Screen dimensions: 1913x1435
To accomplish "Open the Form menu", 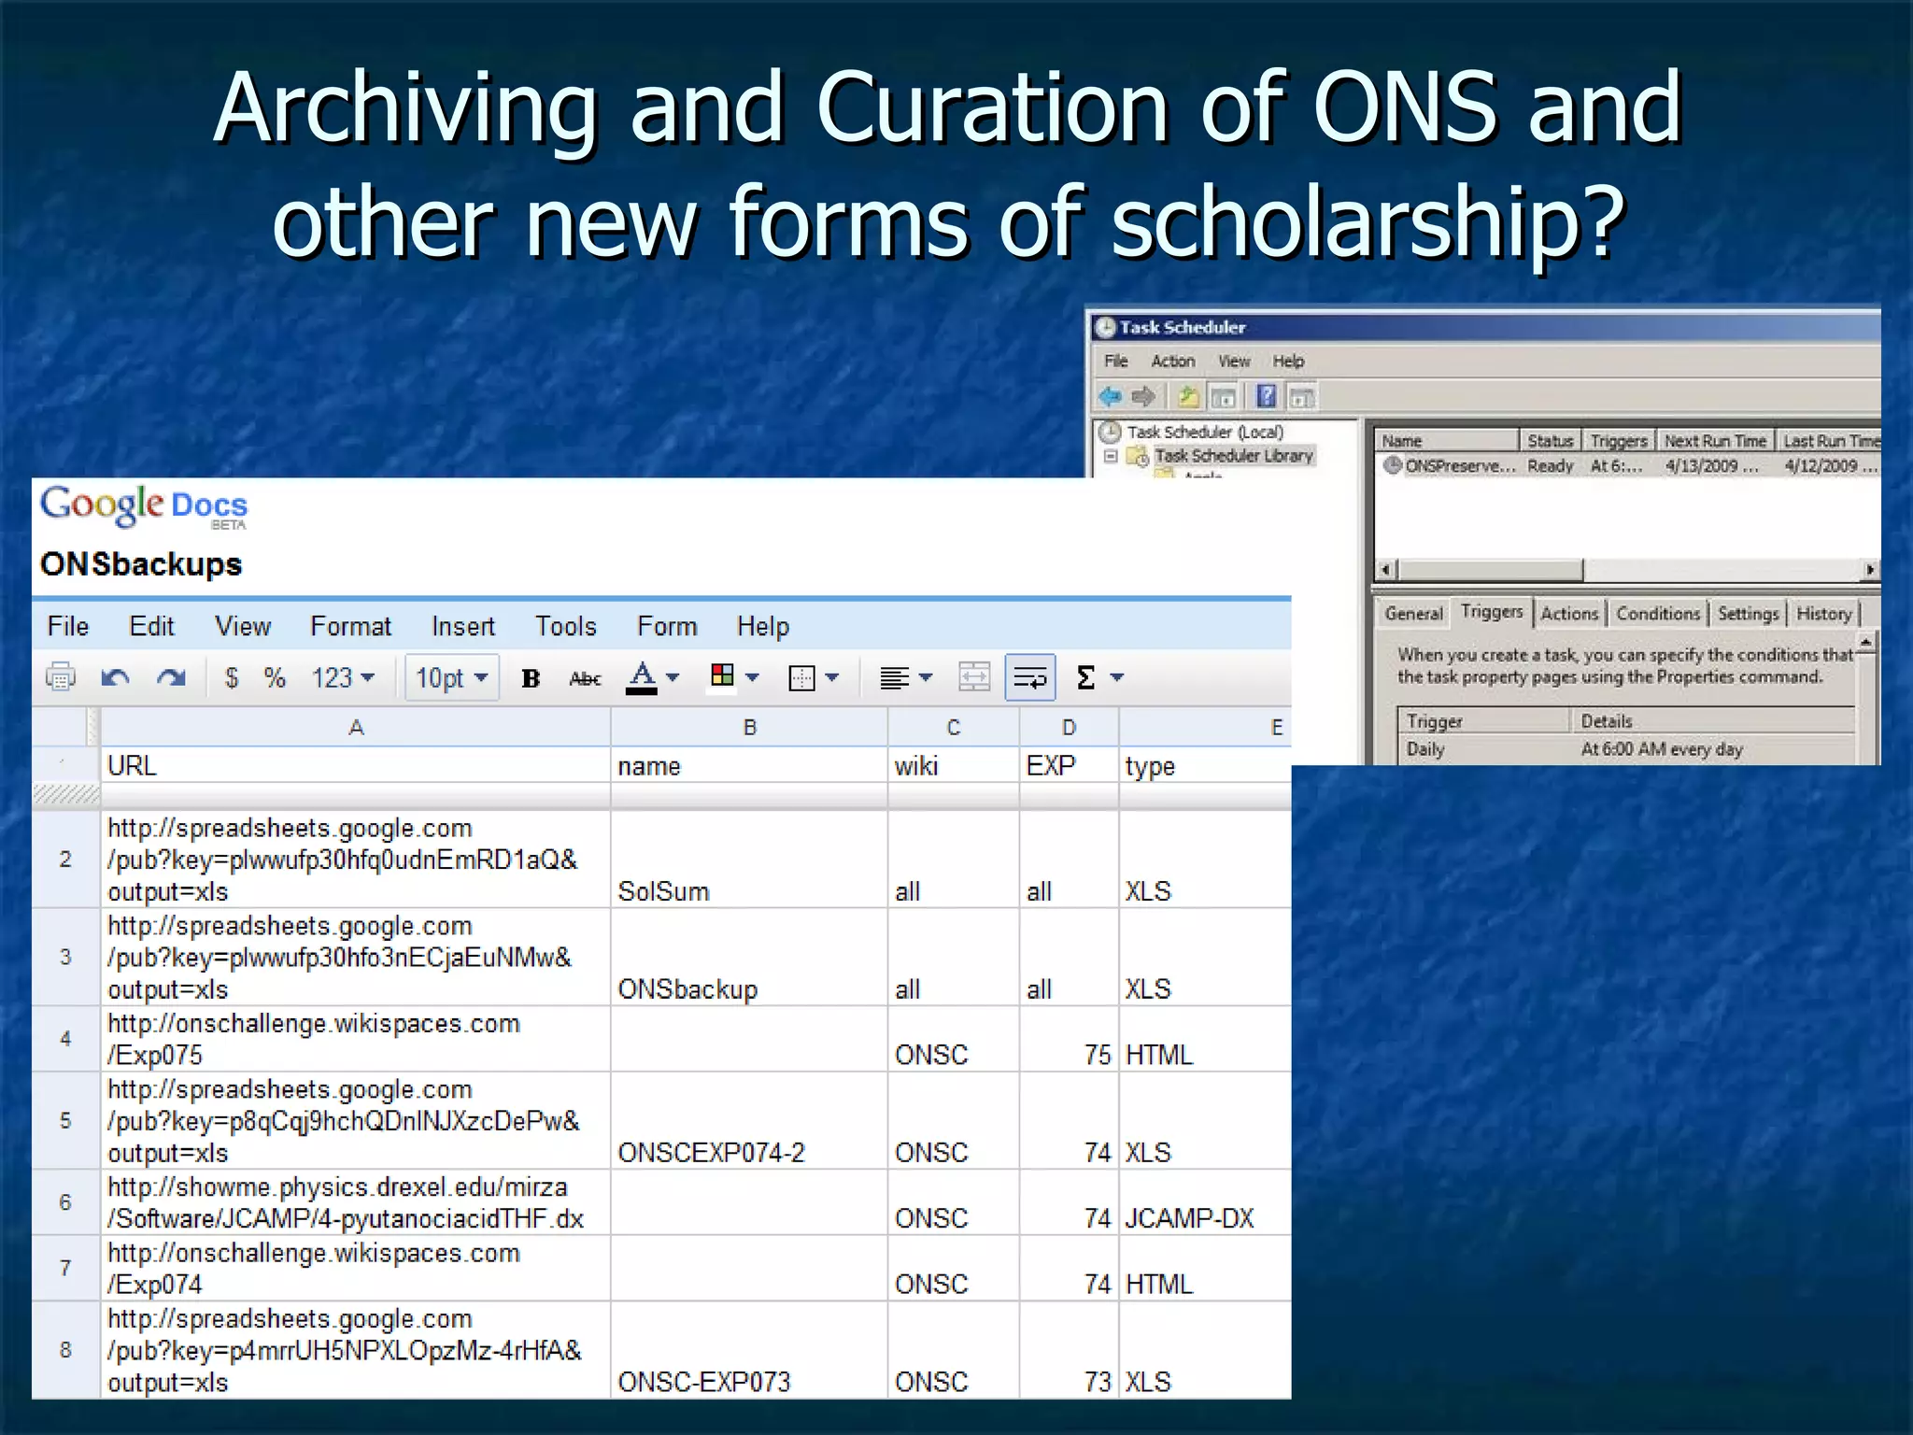I will tap(667, 626).
